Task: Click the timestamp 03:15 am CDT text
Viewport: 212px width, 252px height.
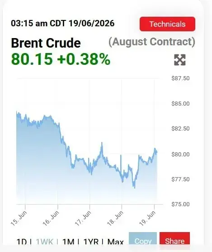Action: [38, 23]
